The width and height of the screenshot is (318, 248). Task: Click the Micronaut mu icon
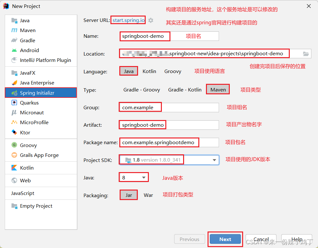(14, 113)
